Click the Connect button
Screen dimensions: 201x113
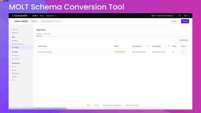pyautogui.click(x=185, y=21)
